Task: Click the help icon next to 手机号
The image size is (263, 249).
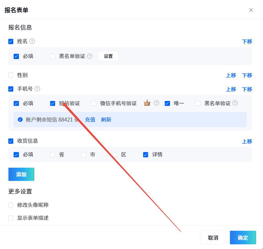Action: pyautogui.click(x=38, y=89)
